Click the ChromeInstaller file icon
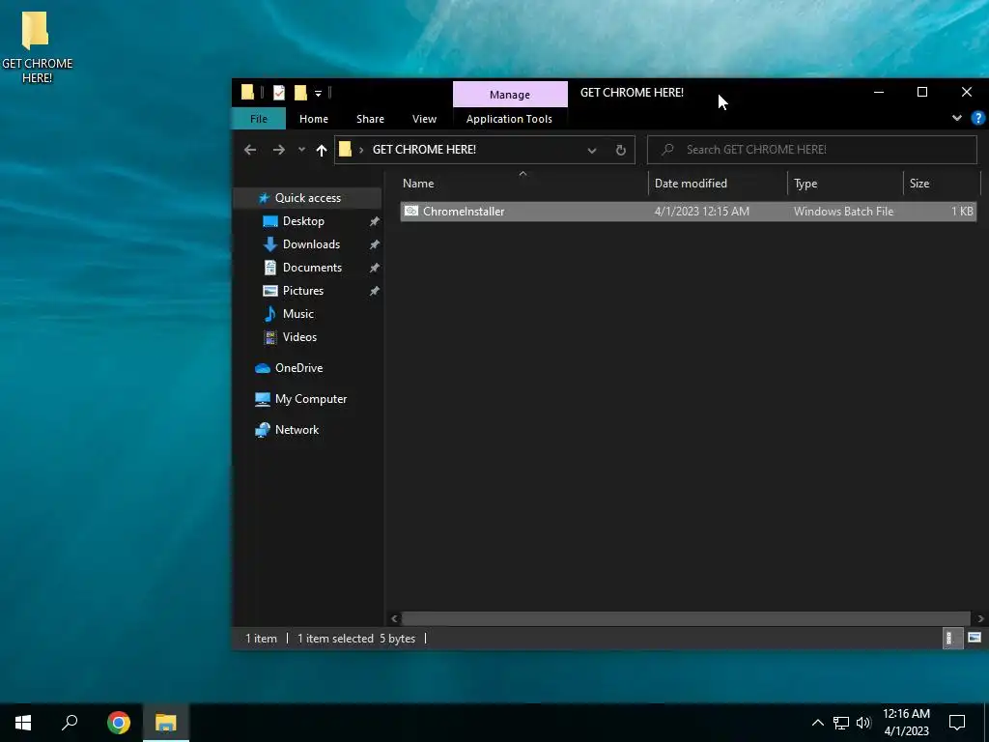This screenshot has height=742, width=989. (411, 212)
